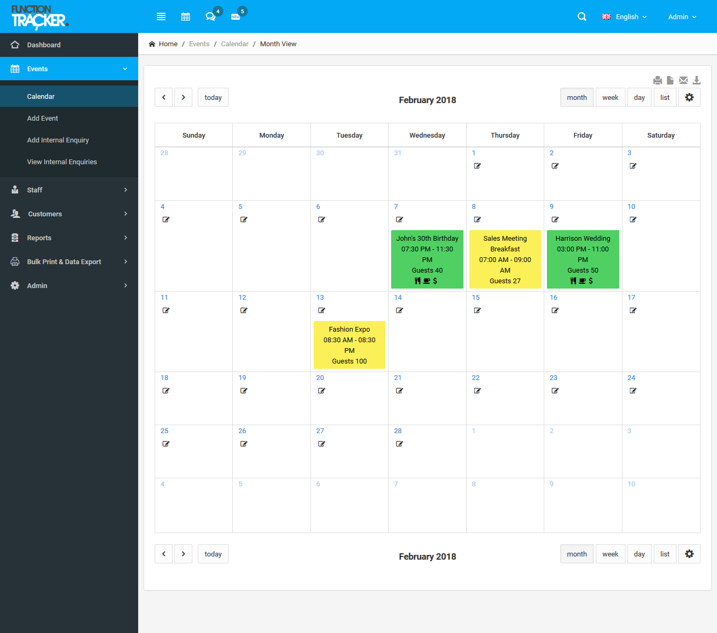Viewport: 717px width, 633px height.
Task: Go to next month using top arrow
Action: click(183, 97)
